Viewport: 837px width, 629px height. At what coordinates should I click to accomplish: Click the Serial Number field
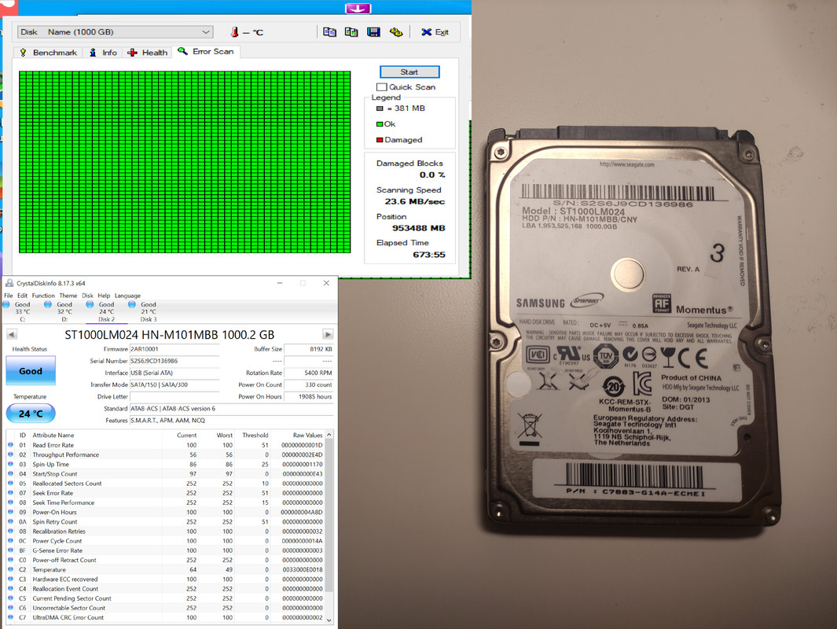[174, 361]
